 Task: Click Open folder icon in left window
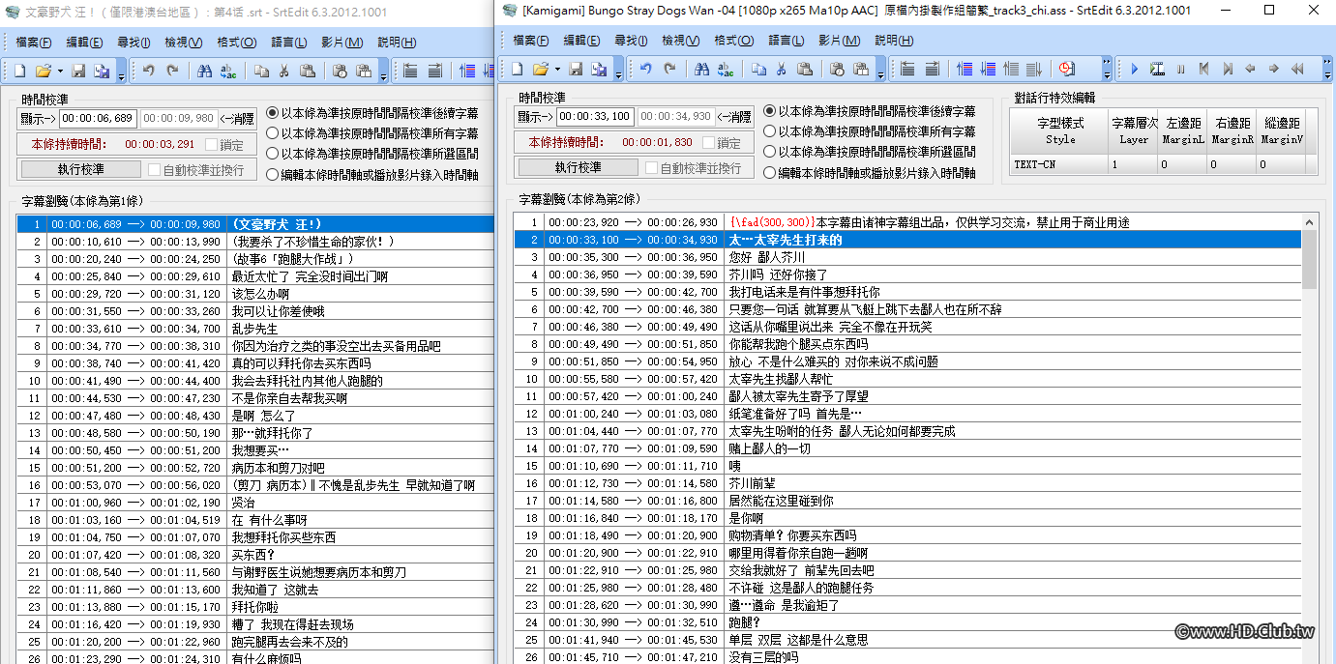[x=43, y=71]
